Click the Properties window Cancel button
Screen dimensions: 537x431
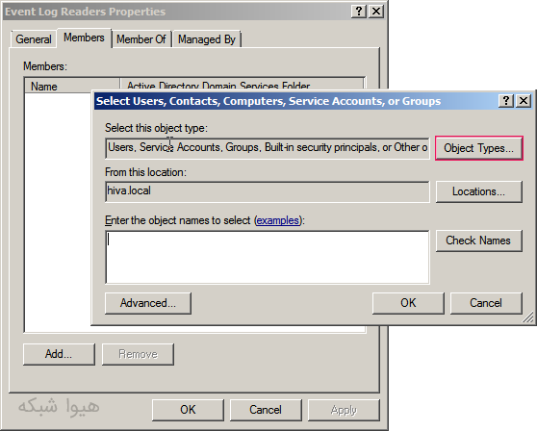coord(266,410)
